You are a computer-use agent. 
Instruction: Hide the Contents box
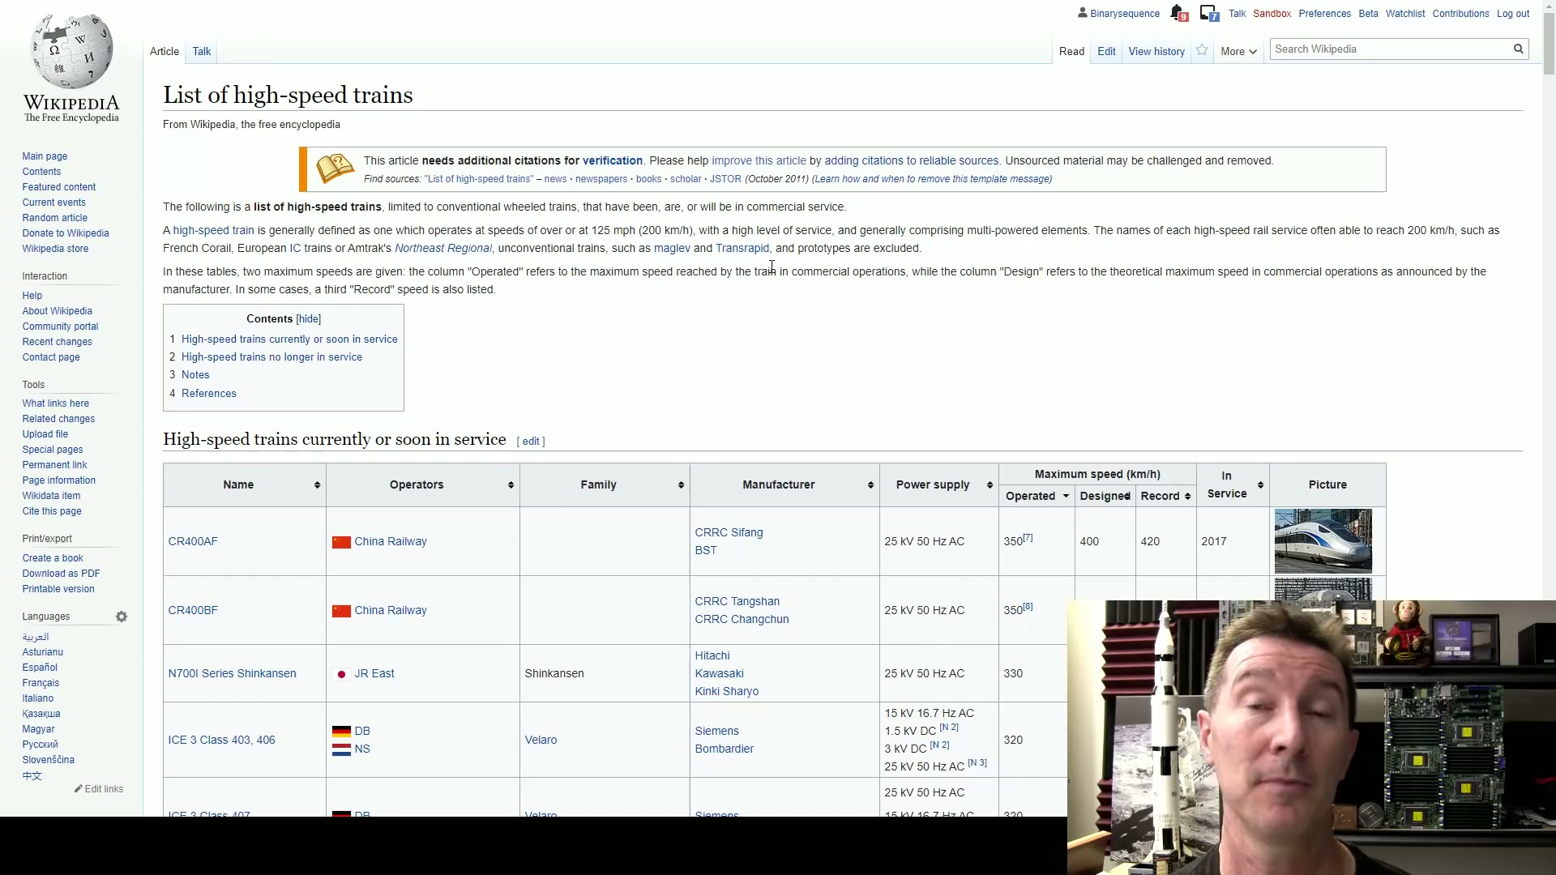308,319
